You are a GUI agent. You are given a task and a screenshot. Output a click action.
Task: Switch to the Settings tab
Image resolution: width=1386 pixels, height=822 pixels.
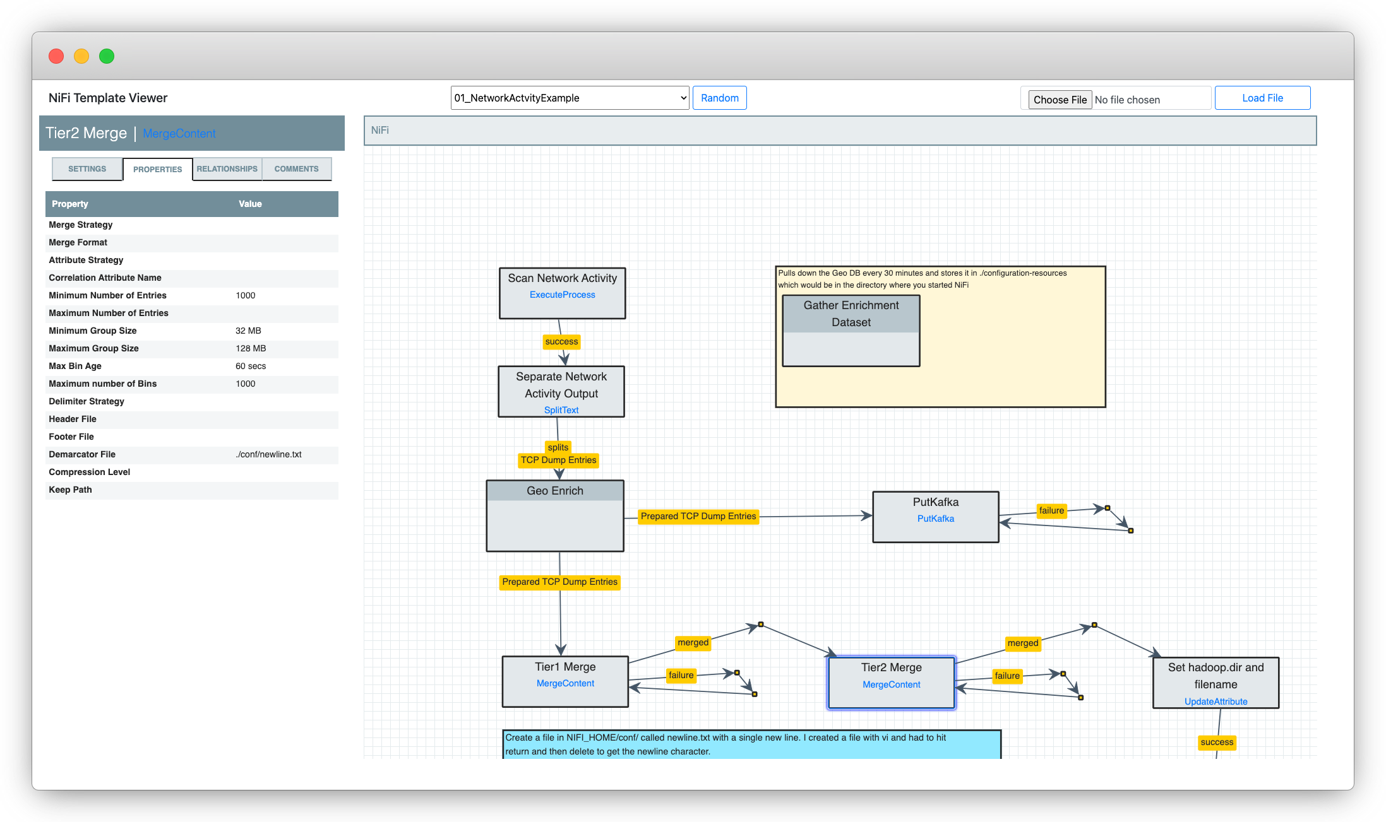point(87,169)
